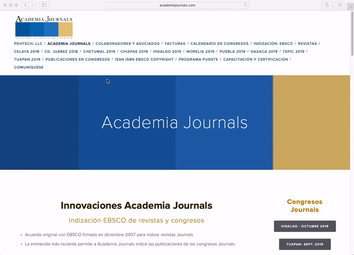Viewport: 354px width, 255px height.
Task: Click the academiajournals.com address bar
Action: 177,5
